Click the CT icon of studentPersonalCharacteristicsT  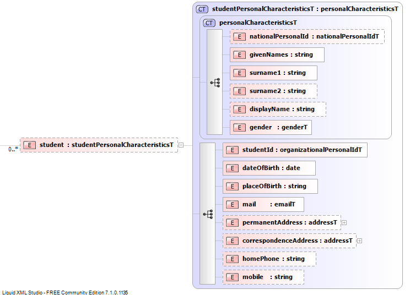pyautogui.click(x=202, y=9)
